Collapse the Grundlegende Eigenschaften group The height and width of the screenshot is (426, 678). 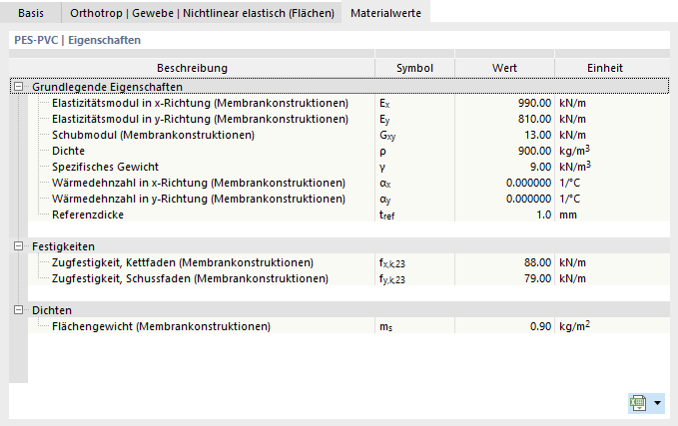pyautogui.click(x=18, y=87)
